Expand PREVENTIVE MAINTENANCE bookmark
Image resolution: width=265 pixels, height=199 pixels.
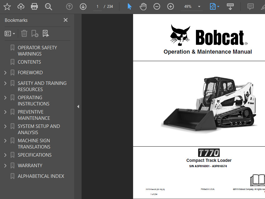pos(5,112)
